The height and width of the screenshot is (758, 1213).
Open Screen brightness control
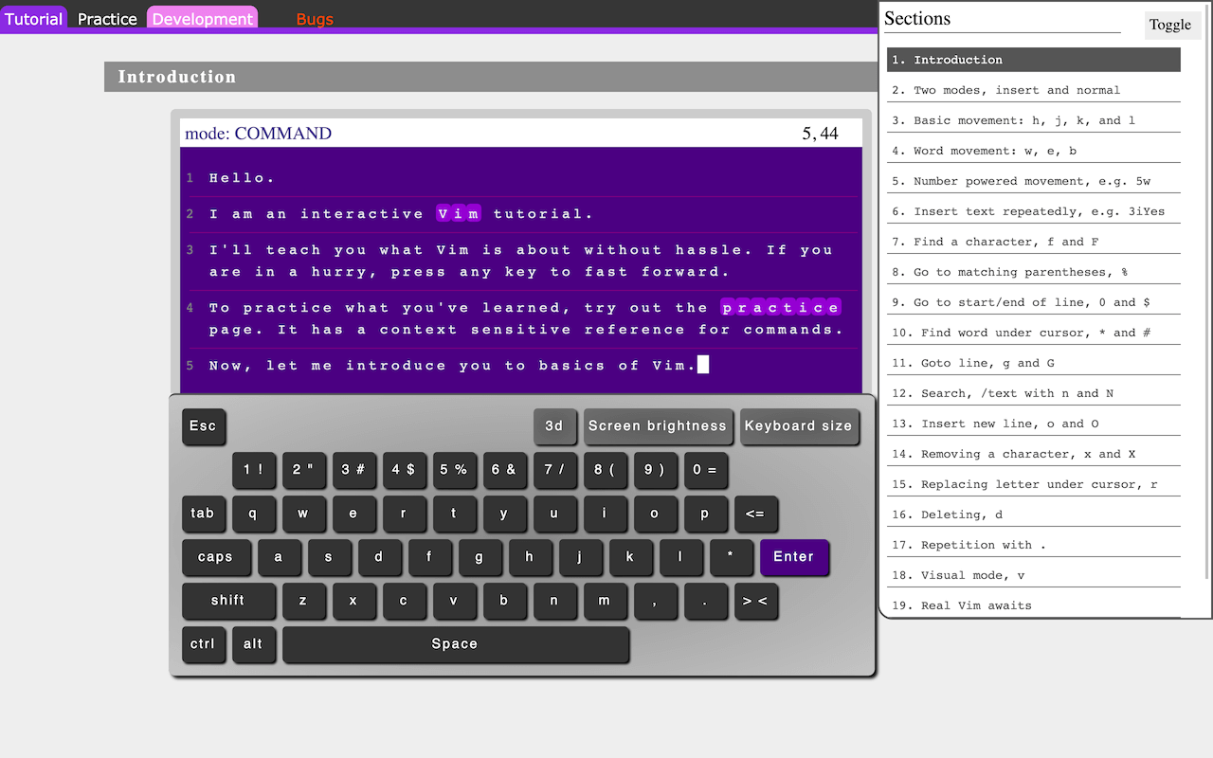[658, 426]
